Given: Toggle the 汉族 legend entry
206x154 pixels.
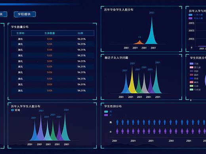Looking at the screenshot, I should pos(194,64).
